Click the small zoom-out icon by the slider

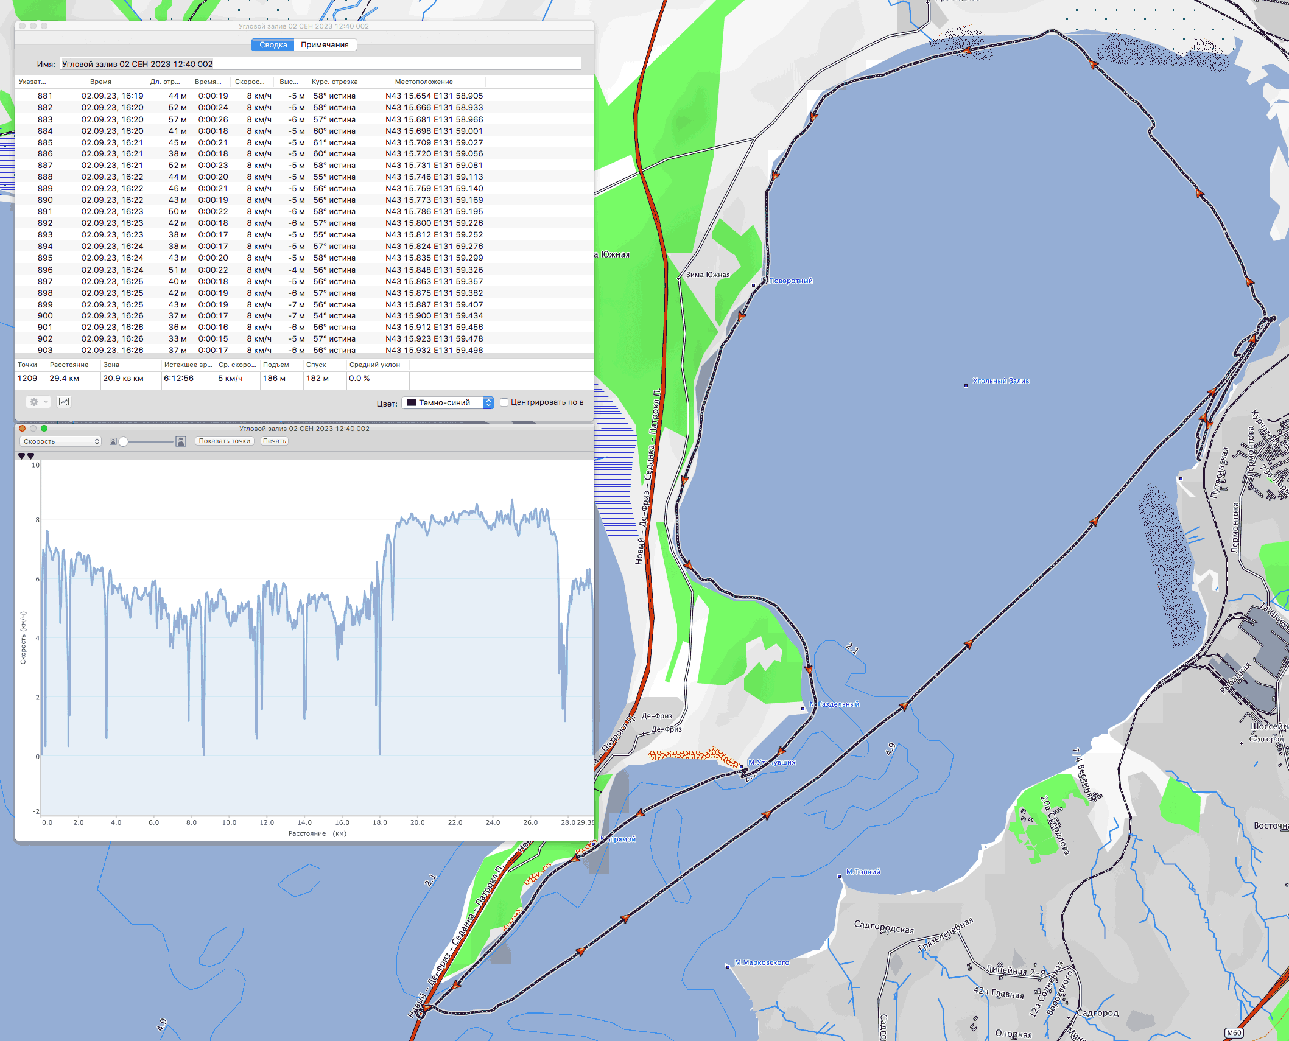113,441
